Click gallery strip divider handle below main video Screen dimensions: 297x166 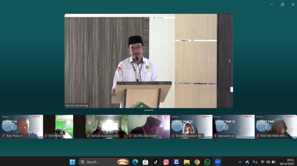(148, 110)
